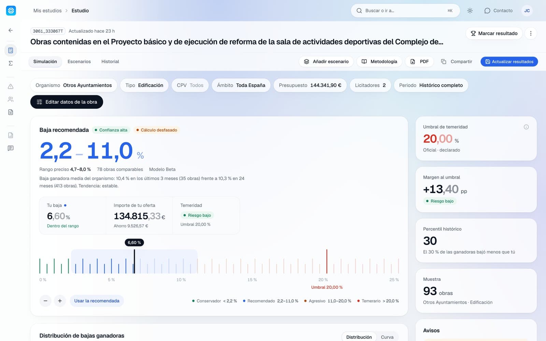
Task: Open the JC user avatar menu
Action: [527, 11]
